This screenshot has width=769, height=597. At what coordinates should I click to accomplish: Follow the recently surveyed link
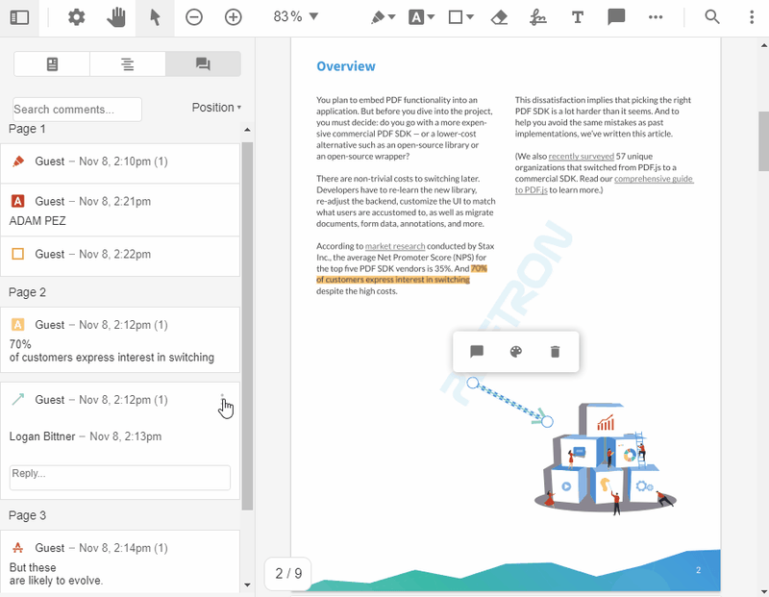(582, 157)
